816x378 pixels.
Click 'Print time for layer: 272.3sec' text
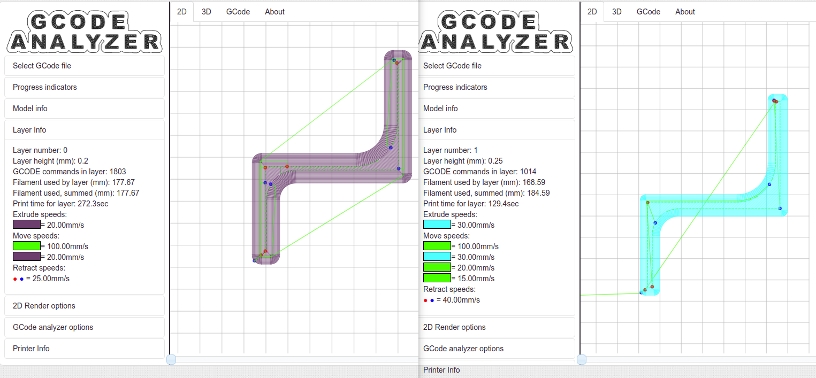61,204
